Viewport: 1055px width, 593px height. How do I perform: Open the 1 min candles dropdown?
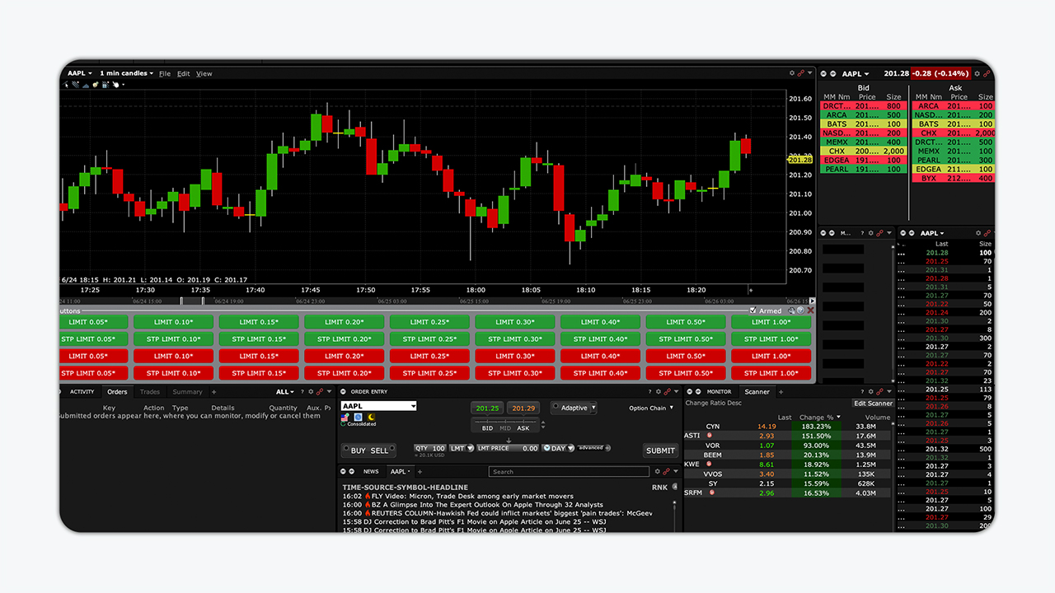click(126, 73)
